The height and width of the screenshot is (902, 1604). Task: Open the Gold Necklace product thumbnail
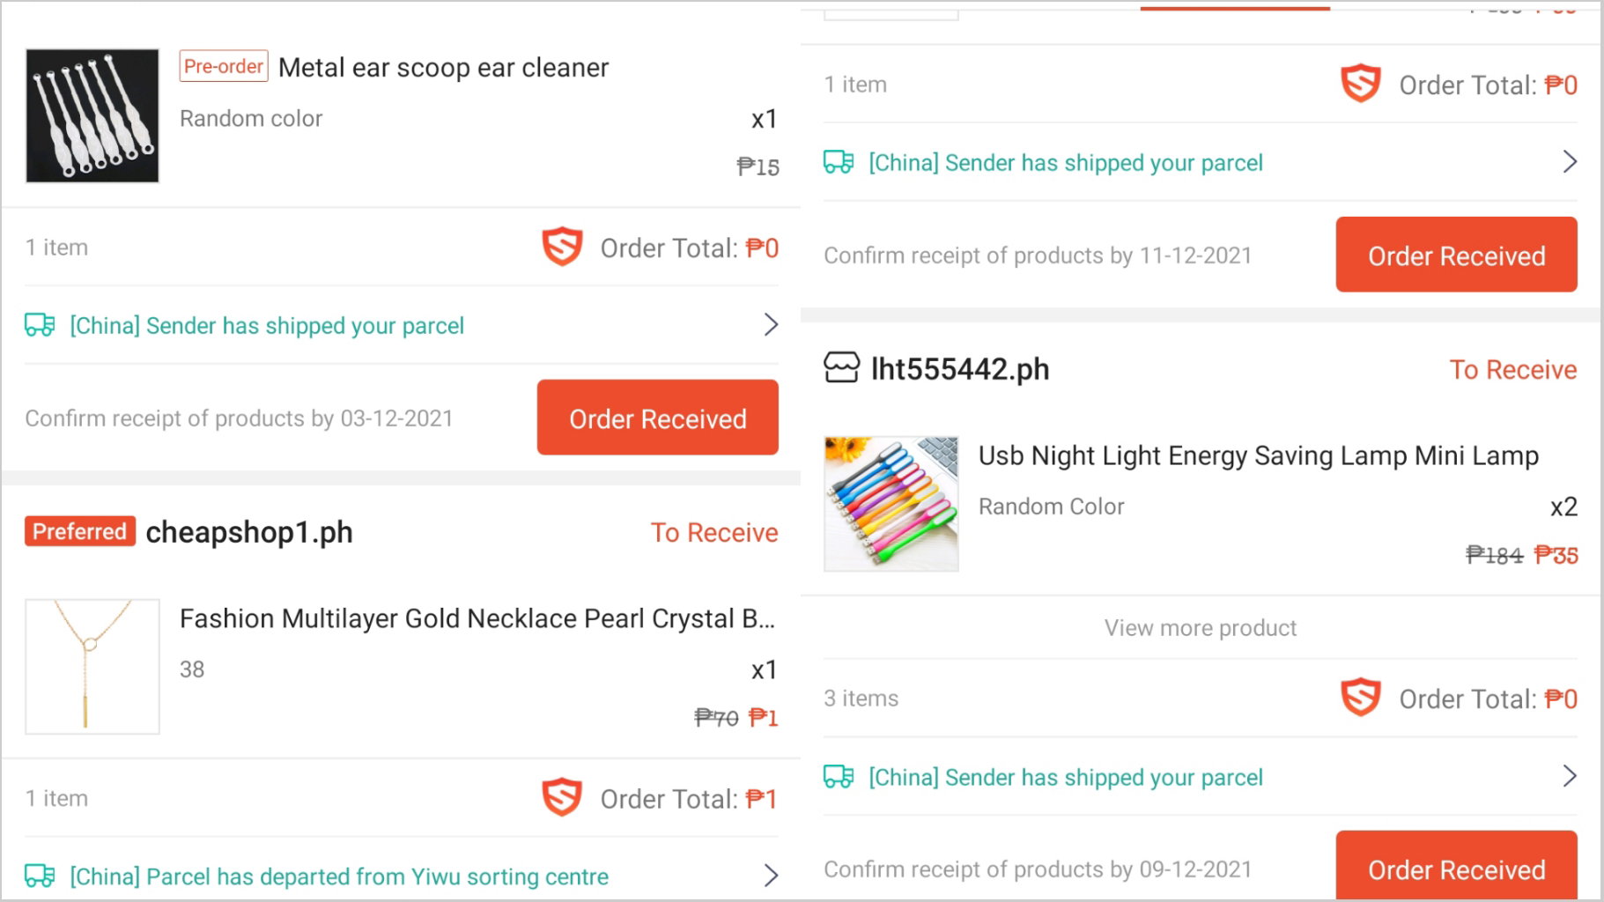(92, 667)
